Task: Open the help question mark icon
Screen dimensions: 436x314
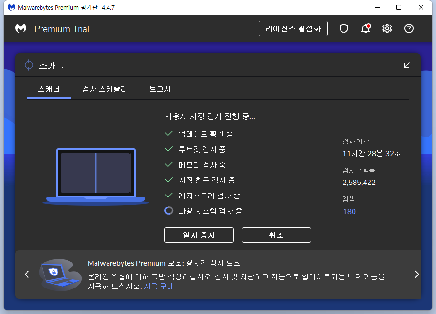Action: pyautogui.click(x=409, y=28)
